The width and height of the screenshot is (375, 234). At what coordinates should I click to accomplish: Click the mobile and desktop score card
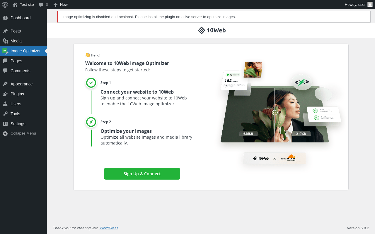(324, 114)
